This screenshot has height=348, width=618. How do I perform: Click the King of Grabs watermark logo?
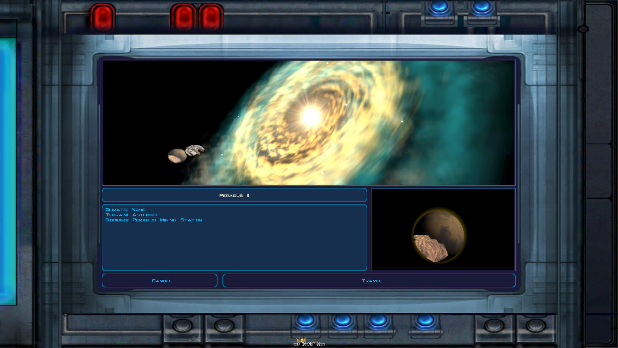[309, 342]
